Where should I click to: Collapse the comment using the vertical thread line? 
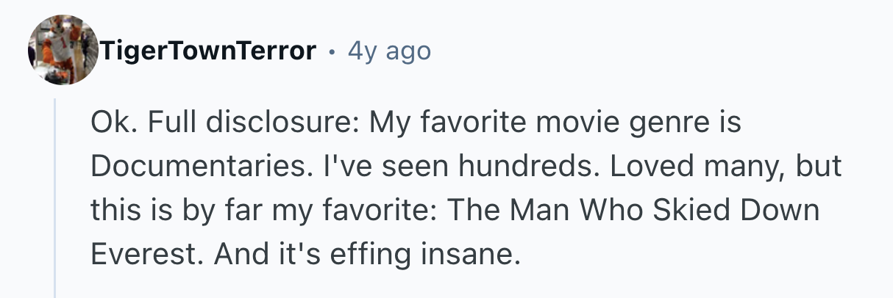click(x=55, y=198)
